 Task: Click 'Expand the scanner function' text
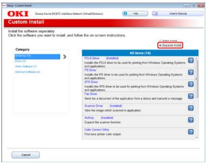click(x=102, y=122)
